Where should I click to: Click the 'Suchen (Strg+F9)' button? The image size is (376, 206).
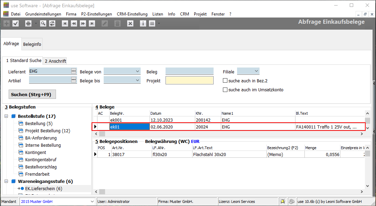click(x=32, y=94)
